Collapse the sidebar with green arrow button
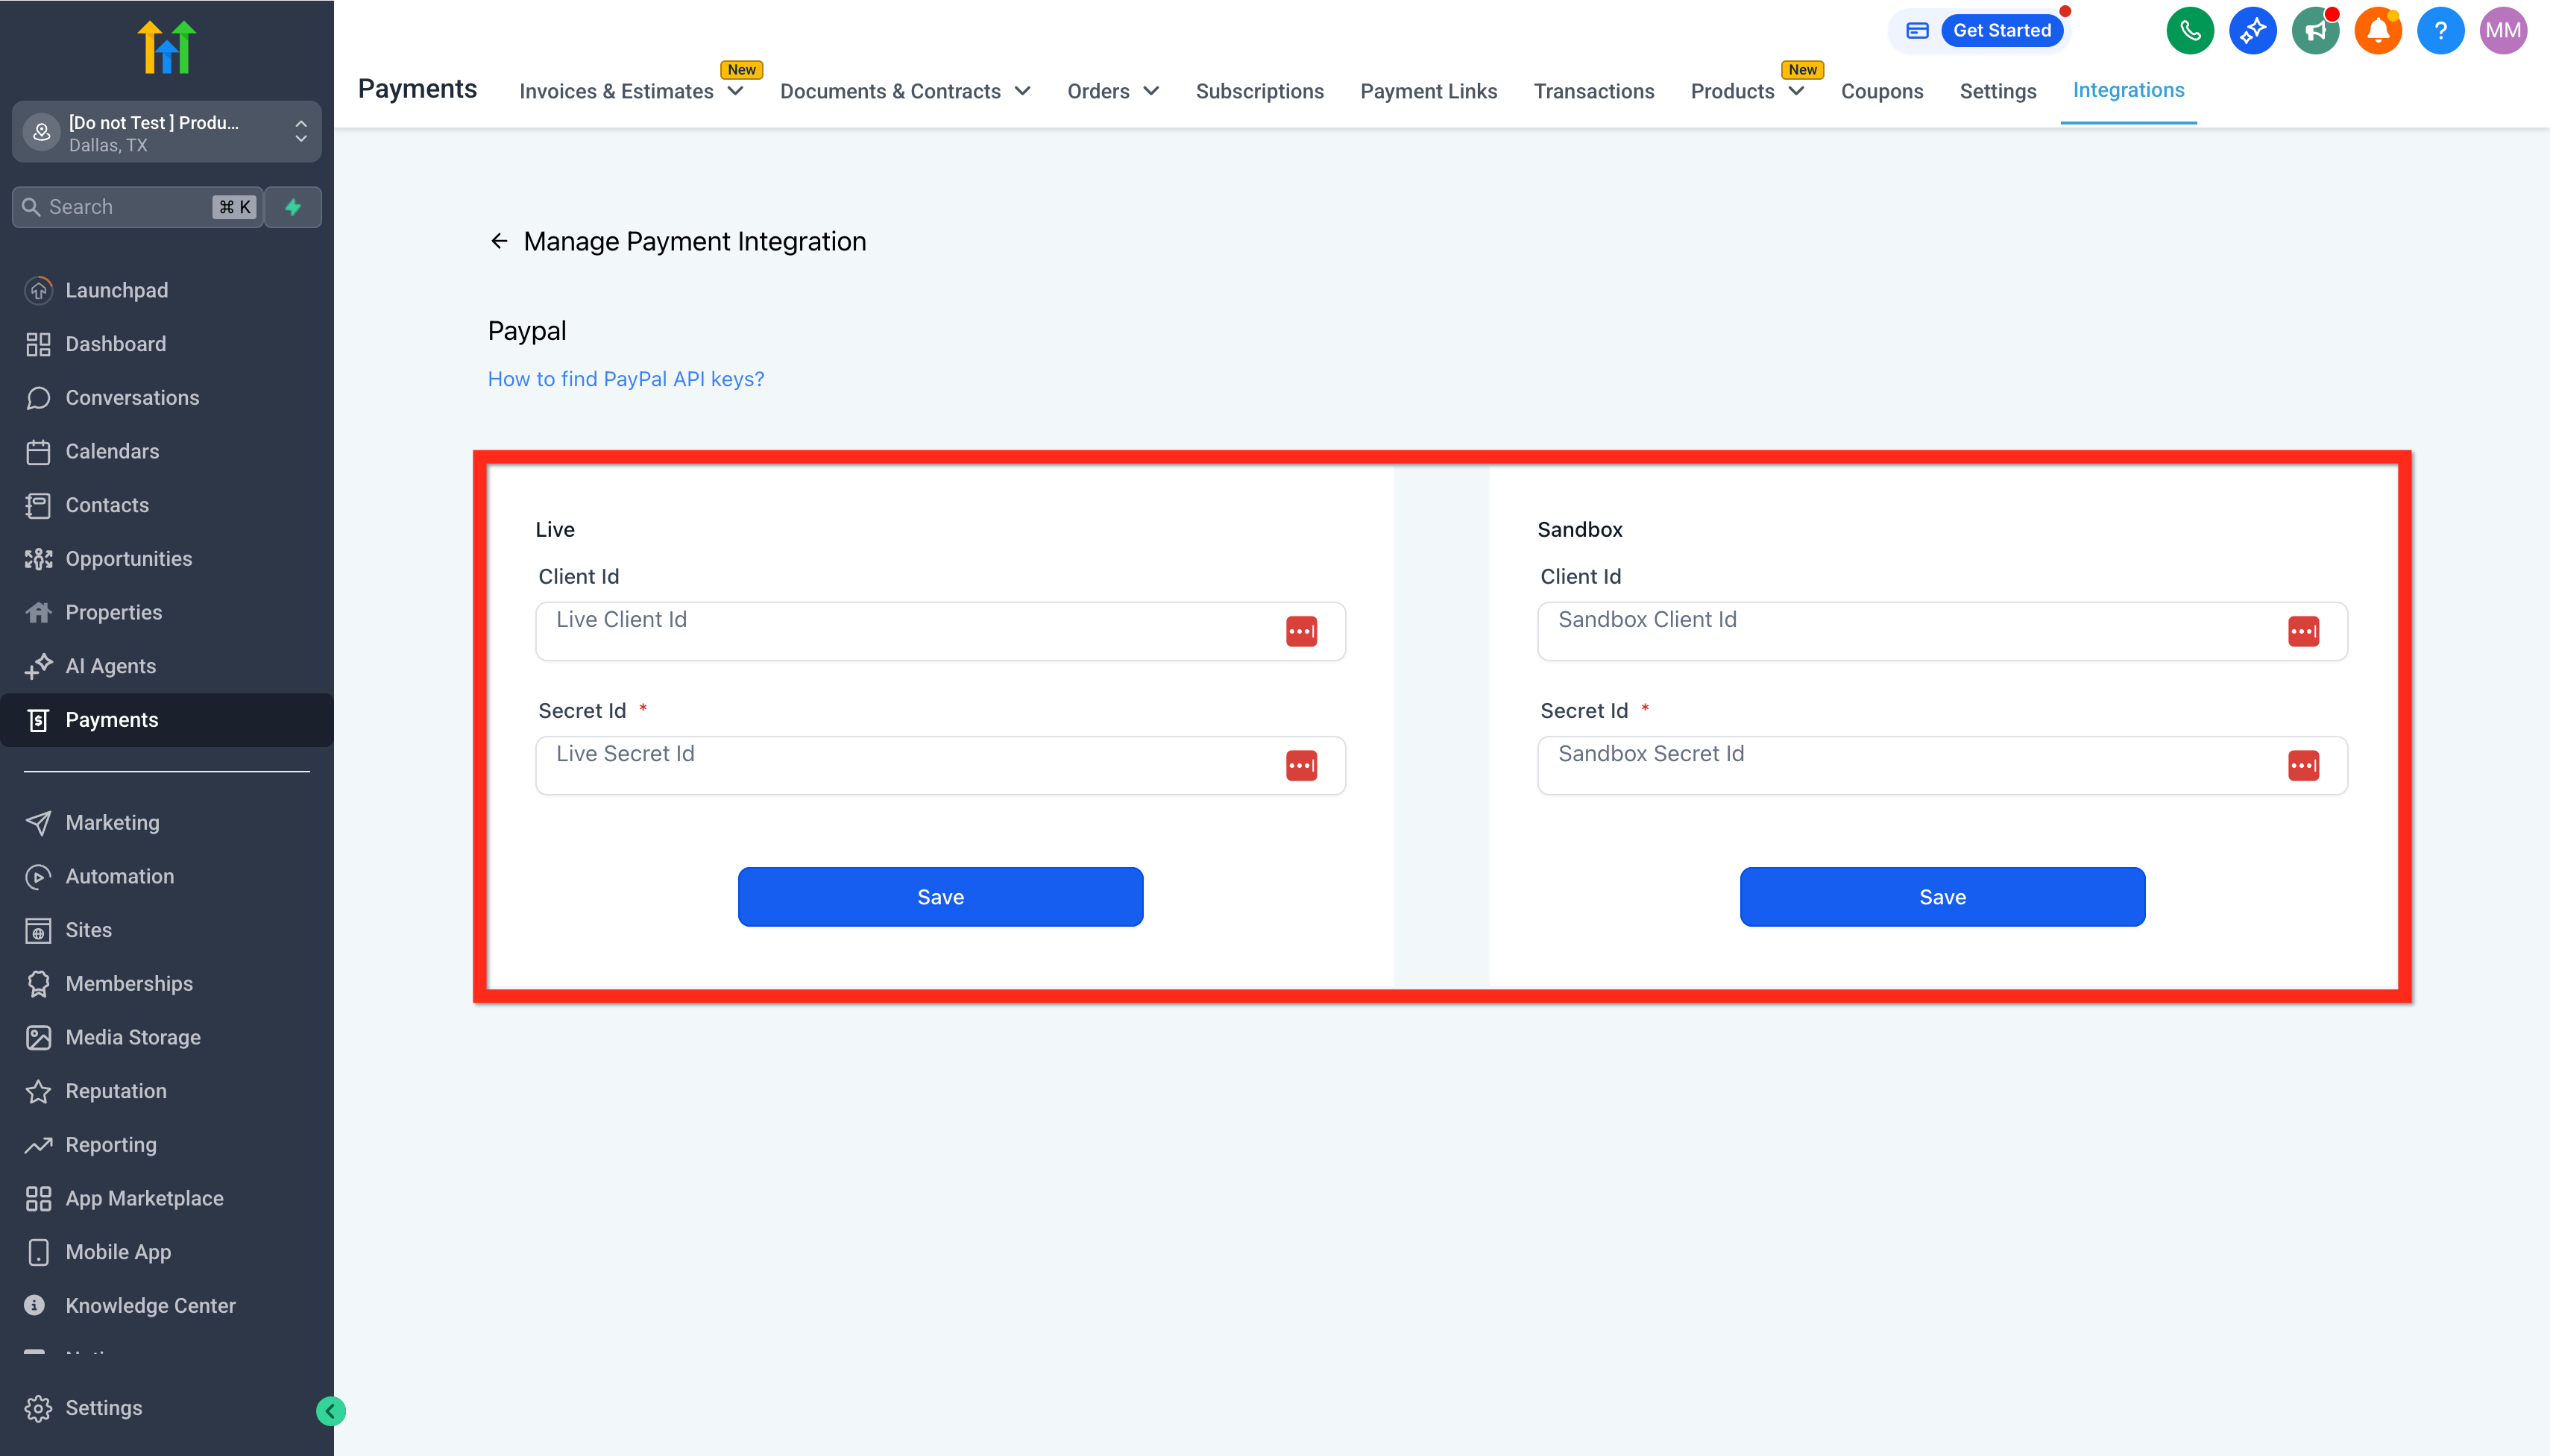This screenshot has width=2550, height=1456. tap(330, 1410)
